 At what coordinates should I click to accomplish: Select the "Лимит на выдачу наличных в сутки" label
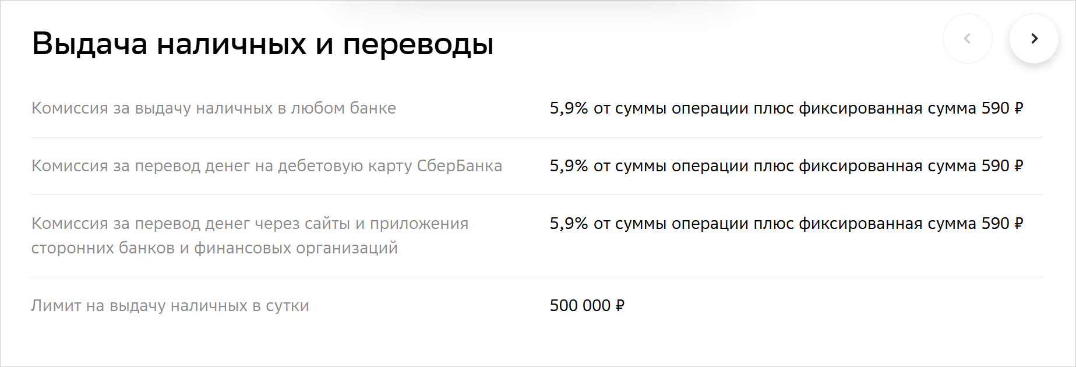tap(170, 306)
